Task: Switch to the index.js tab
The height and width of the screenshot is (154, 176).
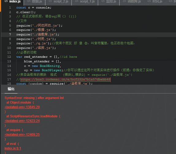Action: click(x=13, y=2)
